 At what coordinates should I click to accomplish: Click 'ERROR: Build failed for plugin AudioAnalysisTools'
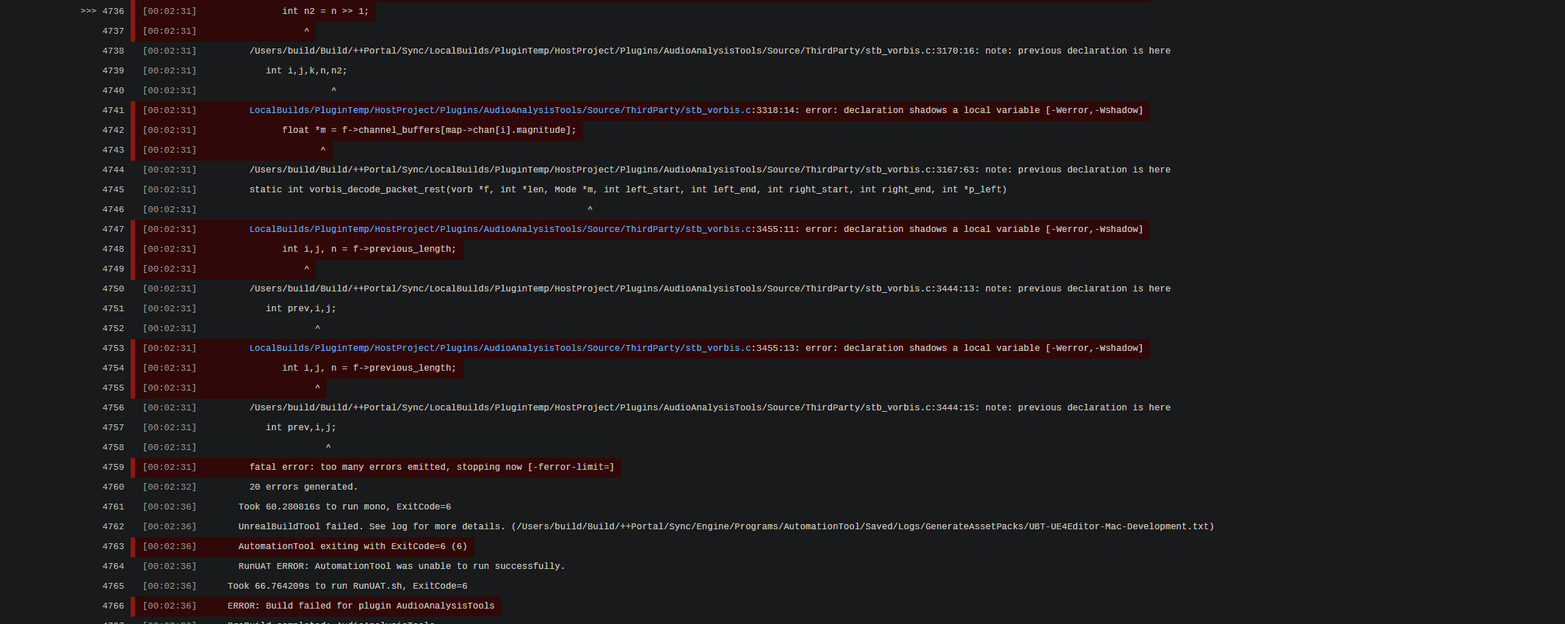(361, 606)
